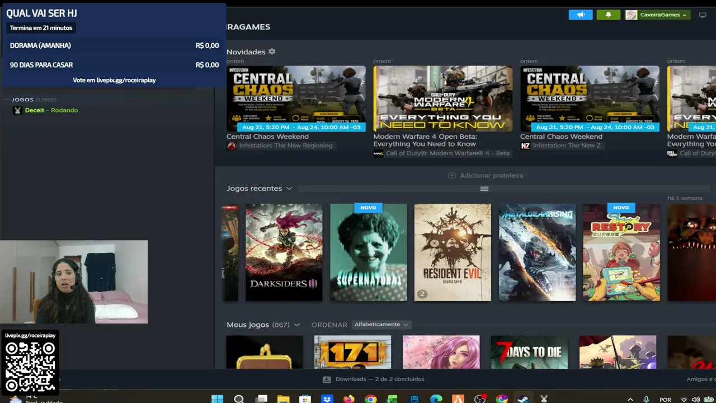
Task: Open Call of Duty: Modern Warfare 4 - Beta link
Action: (x=447, y=153)
